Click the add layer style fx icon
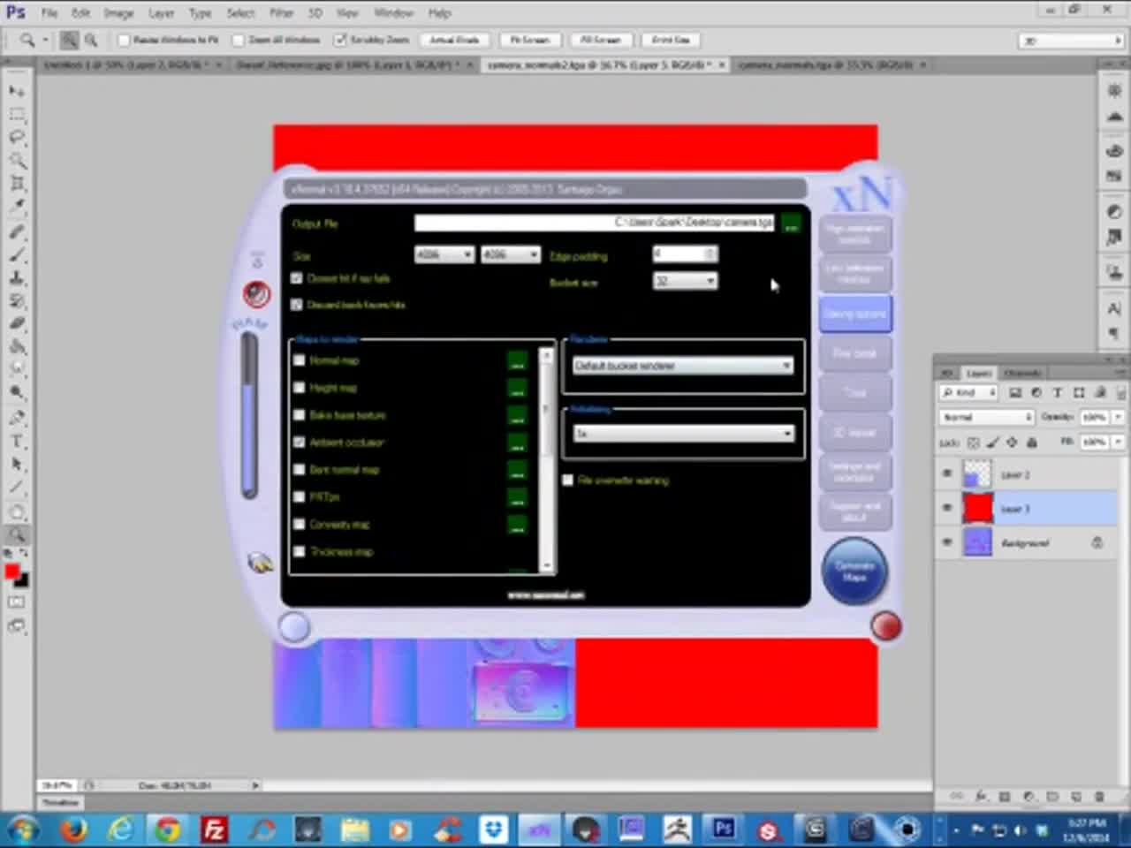The image size is (1131, 848). (x=981, y=796)
